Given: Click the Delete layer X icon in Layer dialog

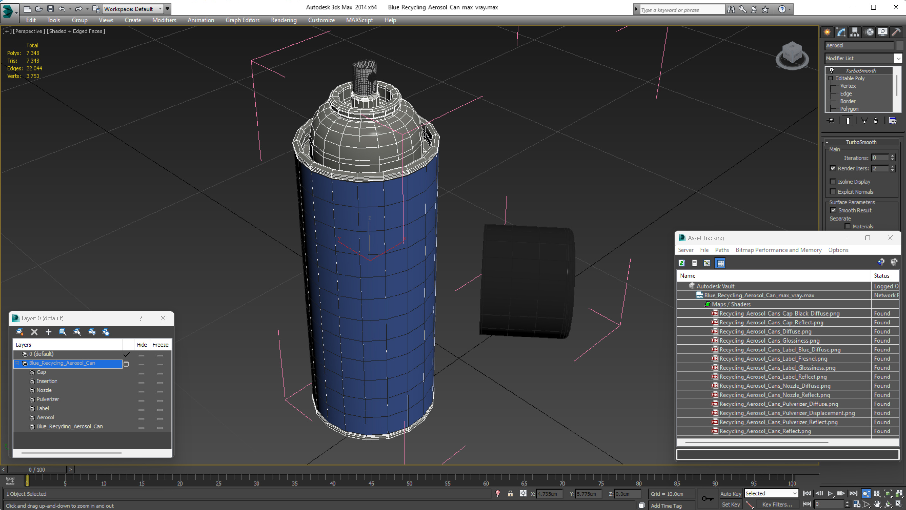Looking at the screenshot, I should point(34,331).
